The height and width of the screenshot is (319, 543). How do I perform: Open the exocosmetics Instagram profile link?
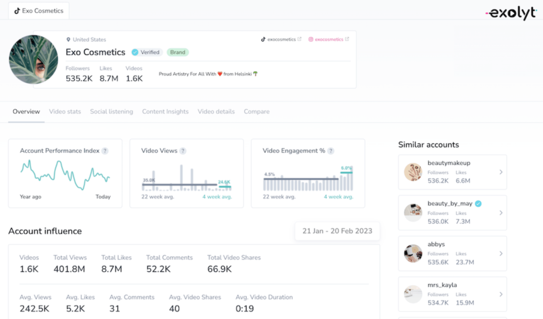[329, 40]
